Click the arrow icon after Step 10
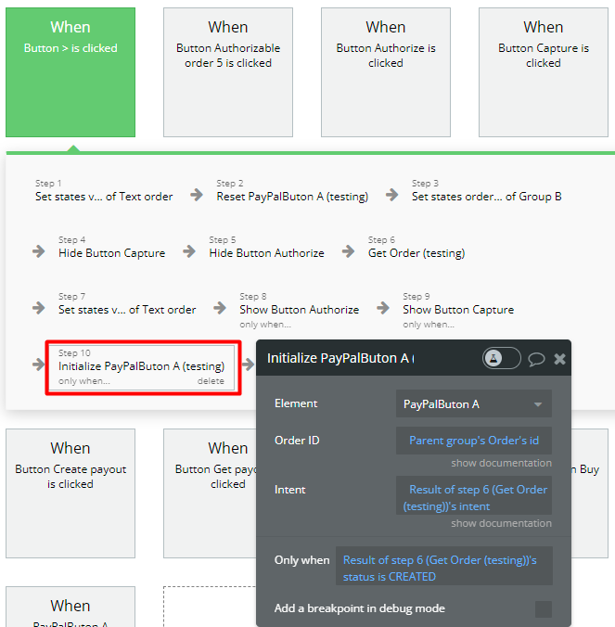Viewport: 615px width, 627px height. [x=248, y=365]
